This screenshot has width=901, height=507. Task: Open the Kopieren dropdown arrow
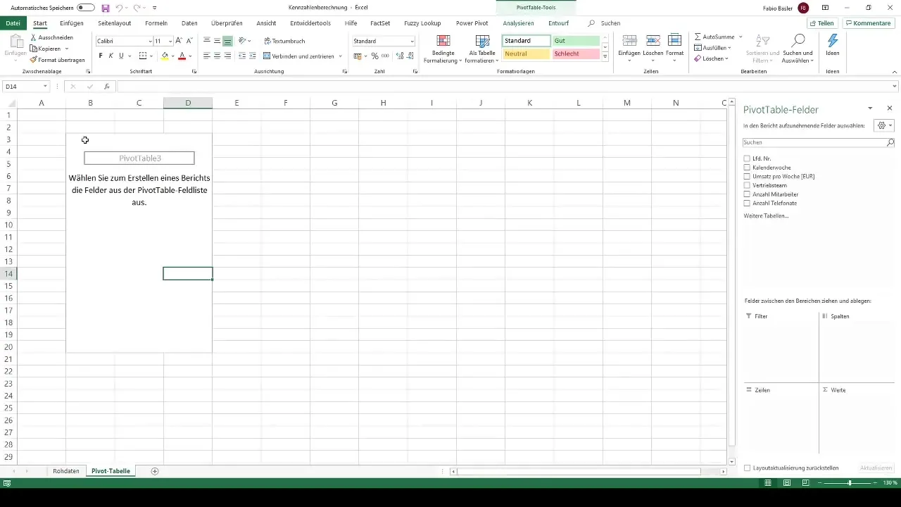coord(66,49)
